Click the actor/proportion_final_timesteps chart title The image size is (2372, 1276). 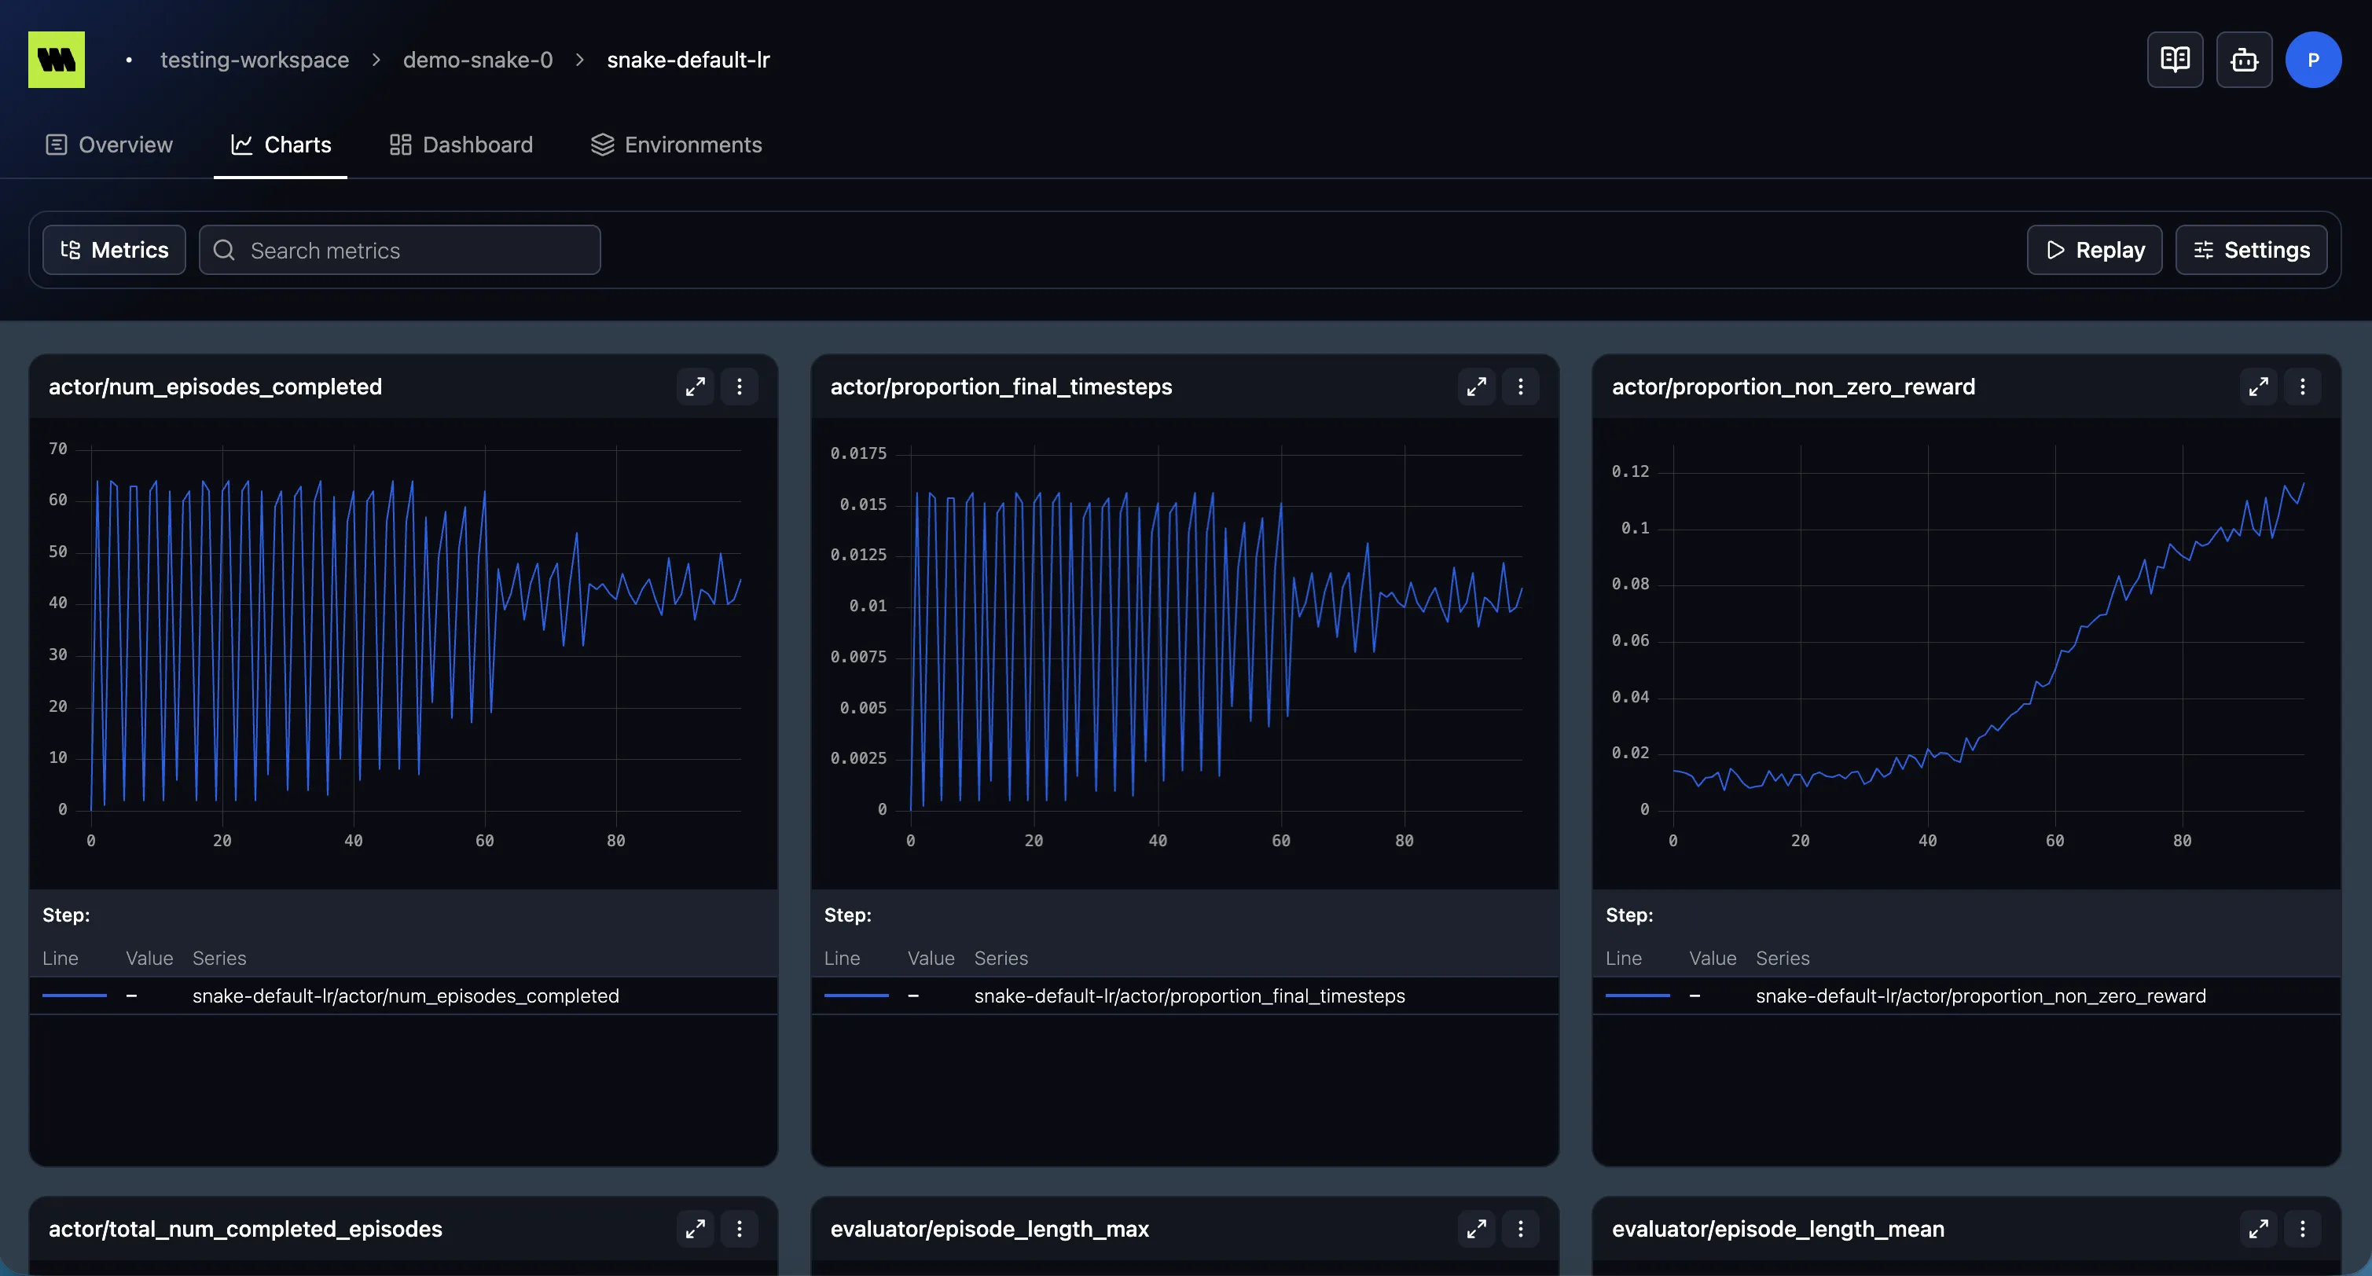(x=1001, y=387)
